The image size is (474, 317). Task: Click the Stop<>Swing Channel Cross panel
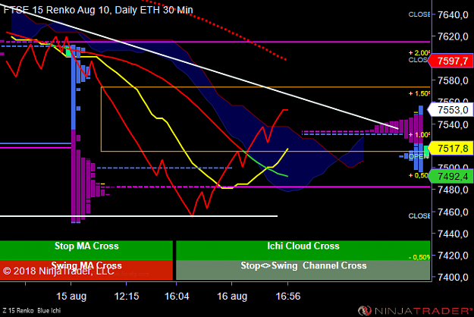[x=303, y=270]
